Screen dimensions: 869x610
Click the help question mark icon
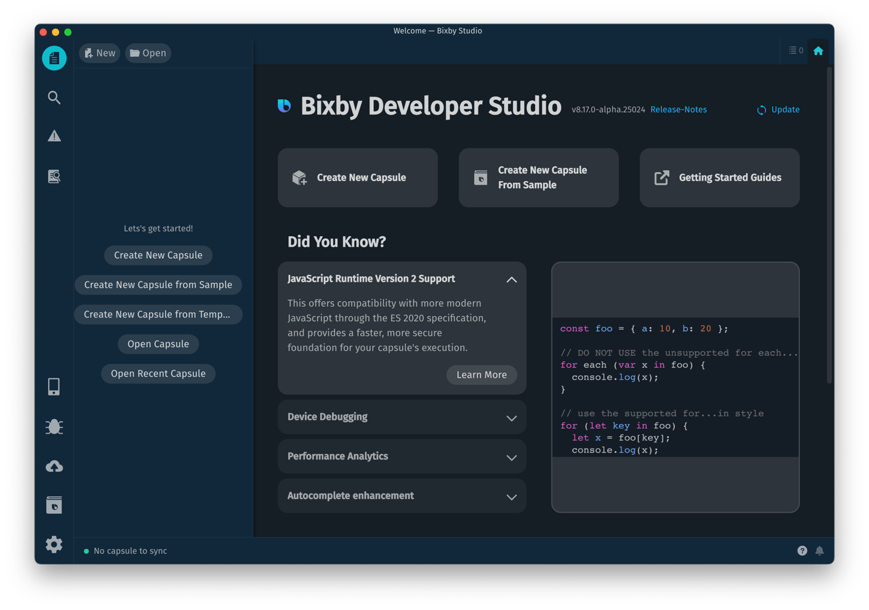click(802, 551)
